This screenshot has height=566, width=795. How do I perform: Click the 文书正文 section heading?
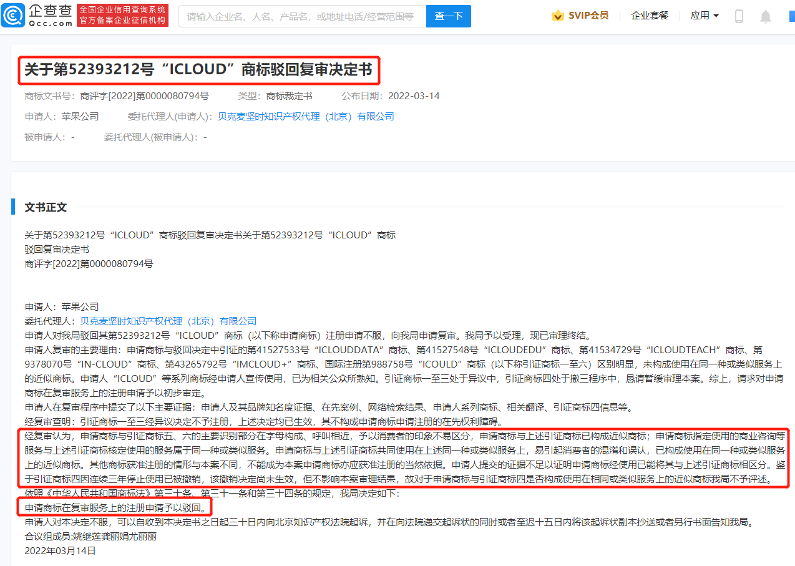[x=46, y=207]
